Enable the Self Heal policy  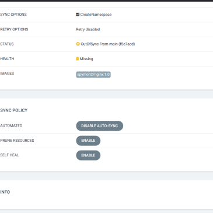click(x=88, y=155)
